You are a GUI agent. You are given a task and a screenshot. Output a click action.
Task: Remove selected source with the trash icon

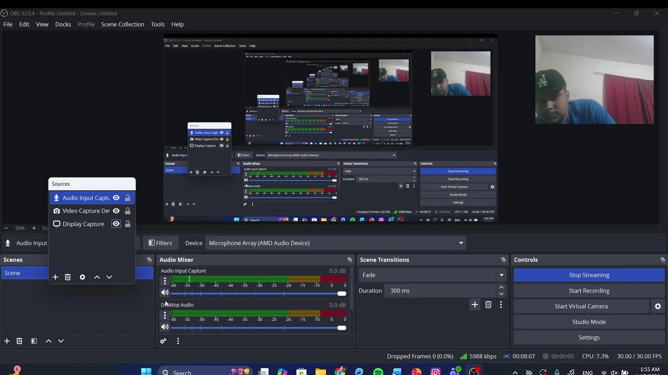[x=68, y=277]
